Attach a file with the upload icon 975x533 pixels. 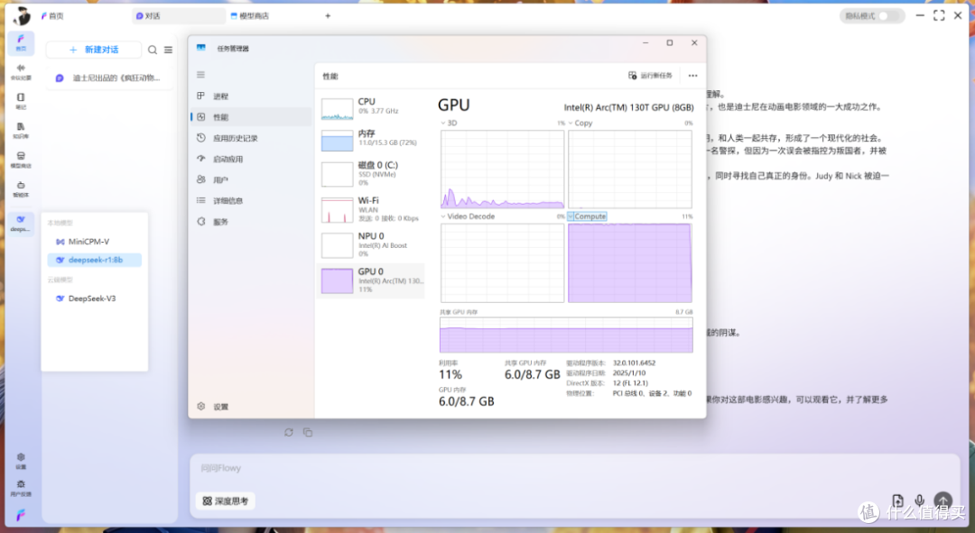click(x=897, y=501)
